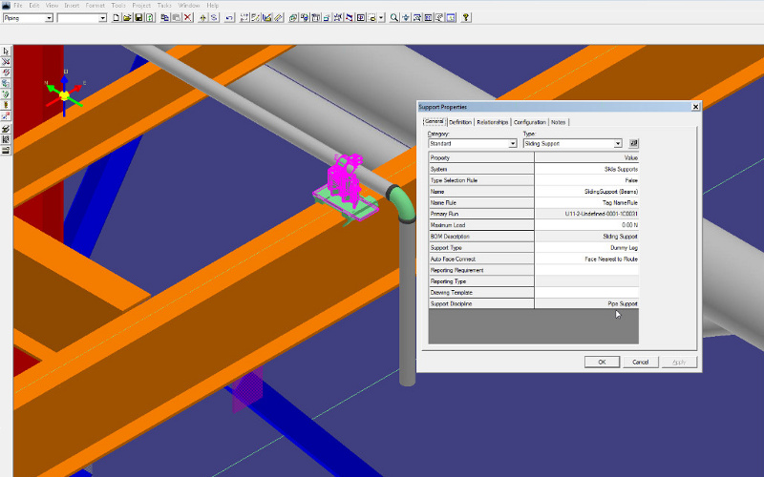Open the Edit menu
Viewport: 764px width, 477px height.
coord(34,6)
